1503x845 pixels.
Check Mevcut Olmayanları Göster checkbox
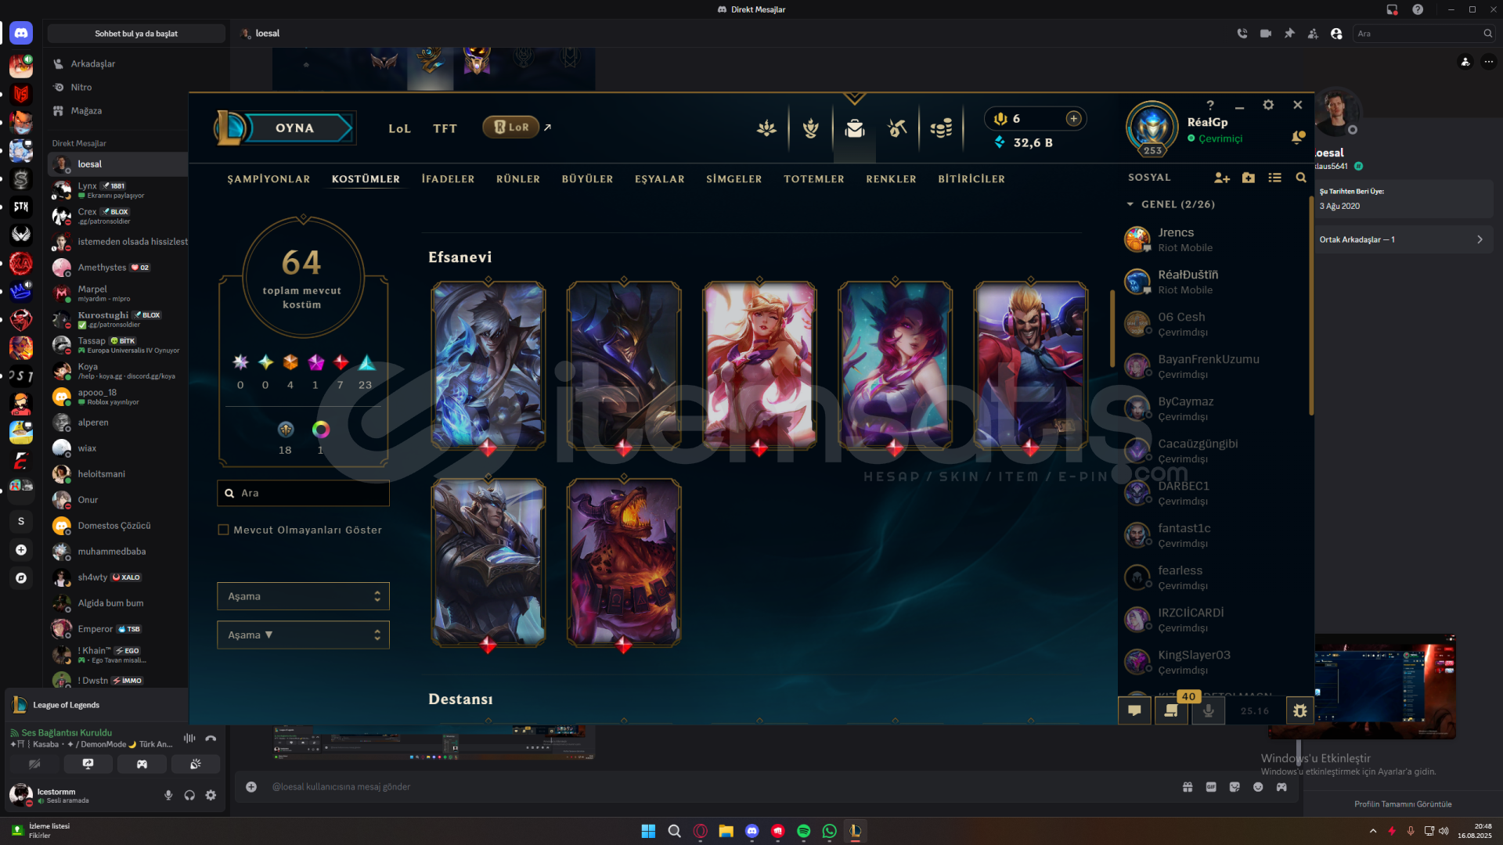point(223,530)
